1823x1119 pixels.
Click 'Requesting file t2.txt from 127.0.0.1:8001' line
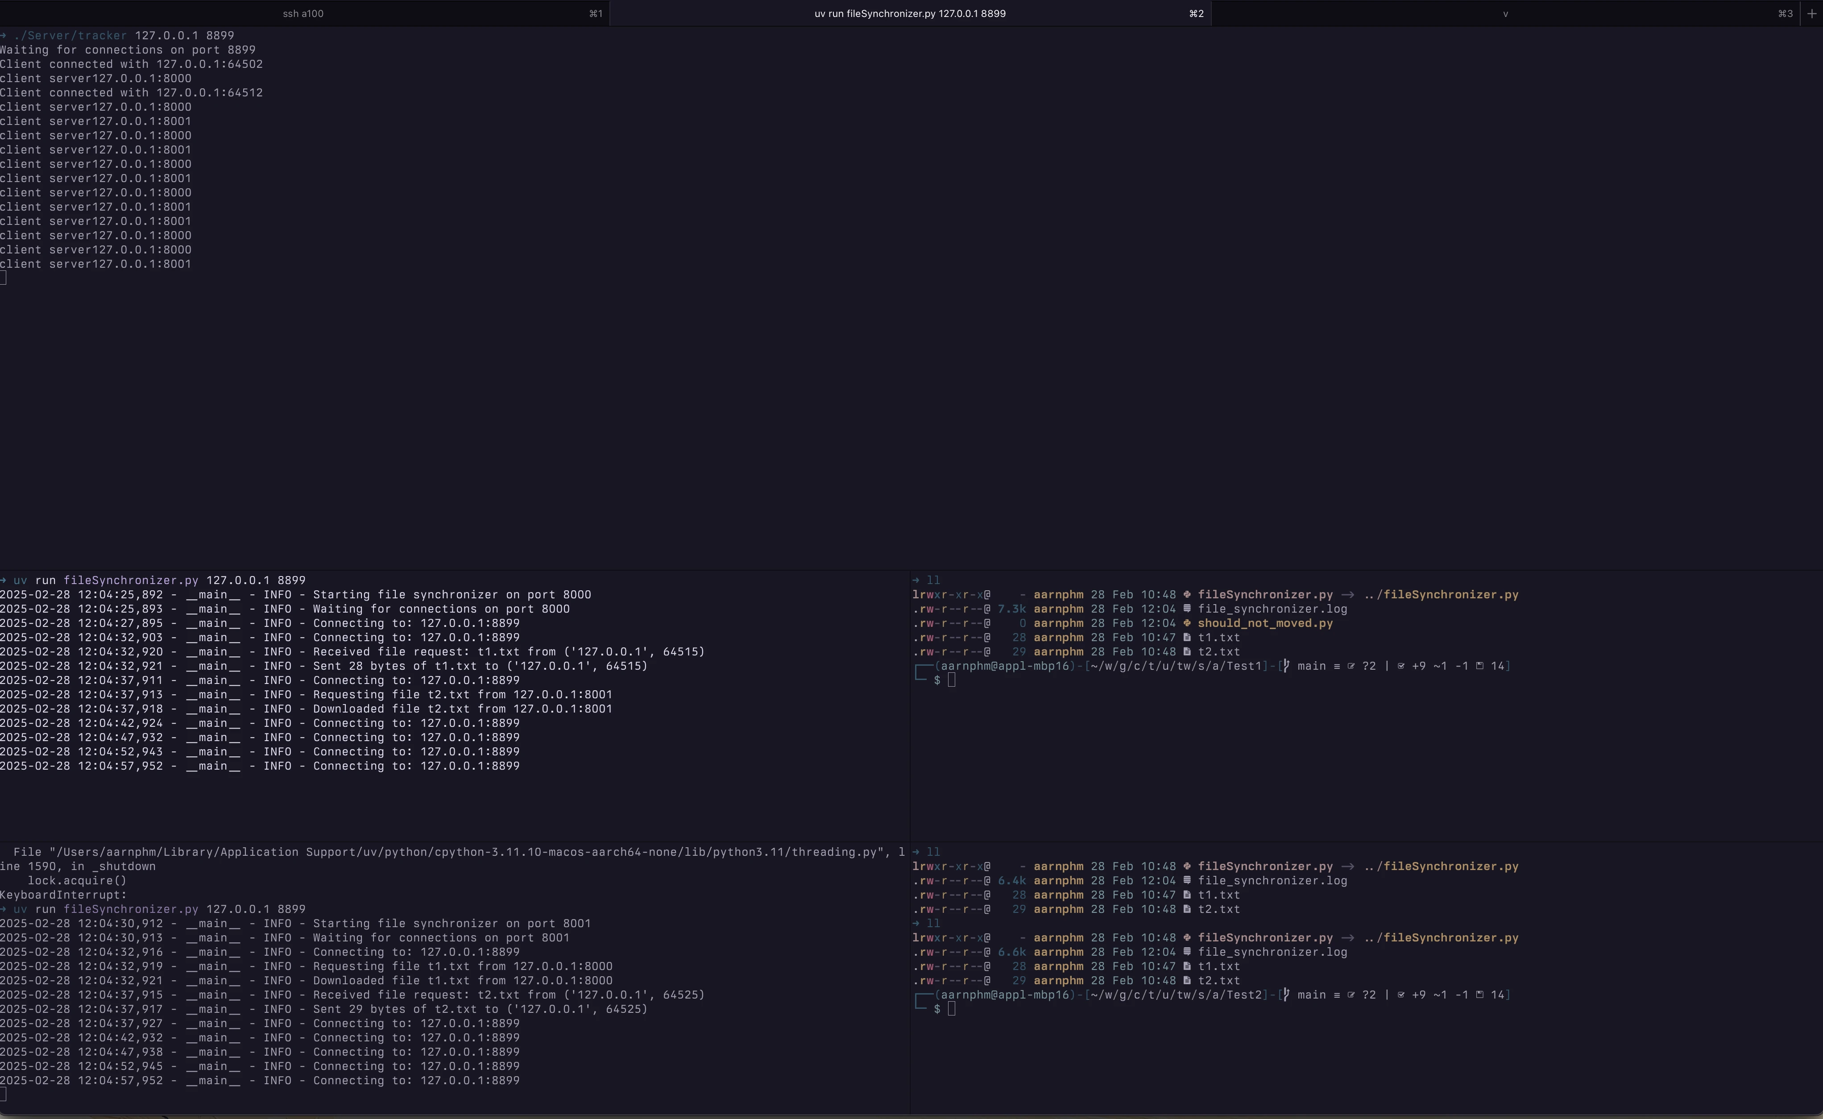[x=307, y=695]
